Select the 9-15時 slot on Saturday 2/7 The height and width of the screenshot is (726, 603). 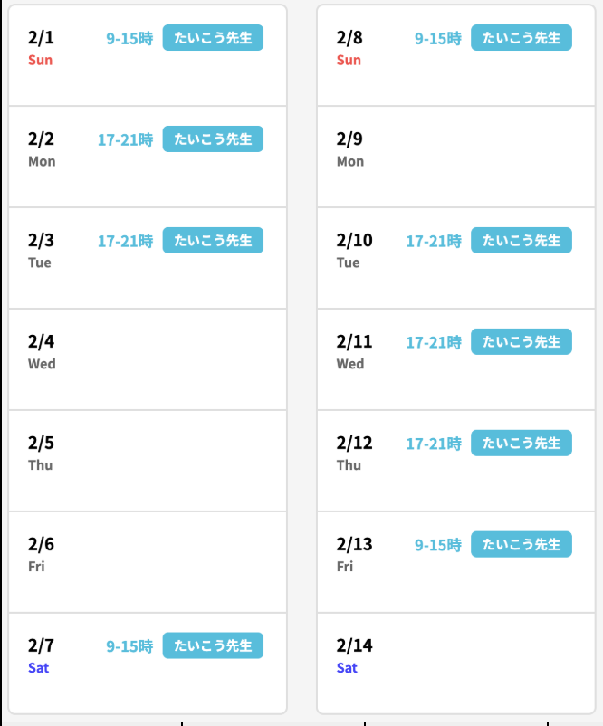[129, 647]
